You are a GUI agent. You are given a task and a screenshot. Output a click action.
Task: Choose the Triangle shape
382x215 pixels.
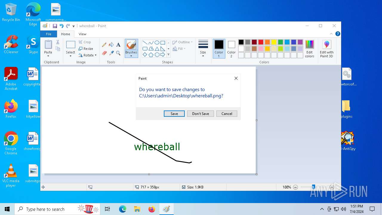coord(157,49)
